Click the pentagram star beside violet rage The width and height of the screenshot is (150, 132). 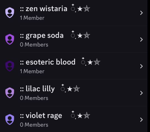[87, 115]
